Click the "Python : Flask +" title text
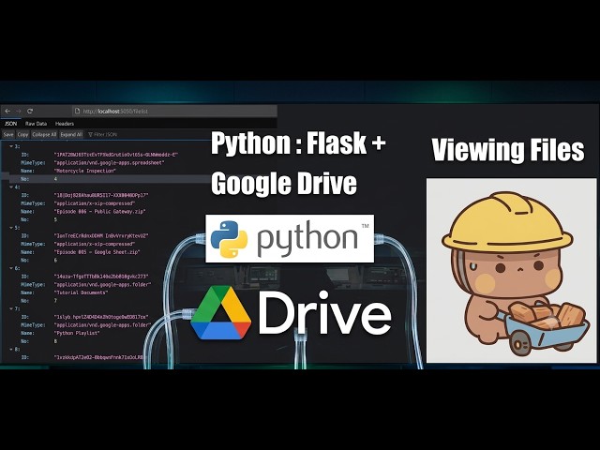600x450 pixels. pyautogui.click(x=298, y=142)
